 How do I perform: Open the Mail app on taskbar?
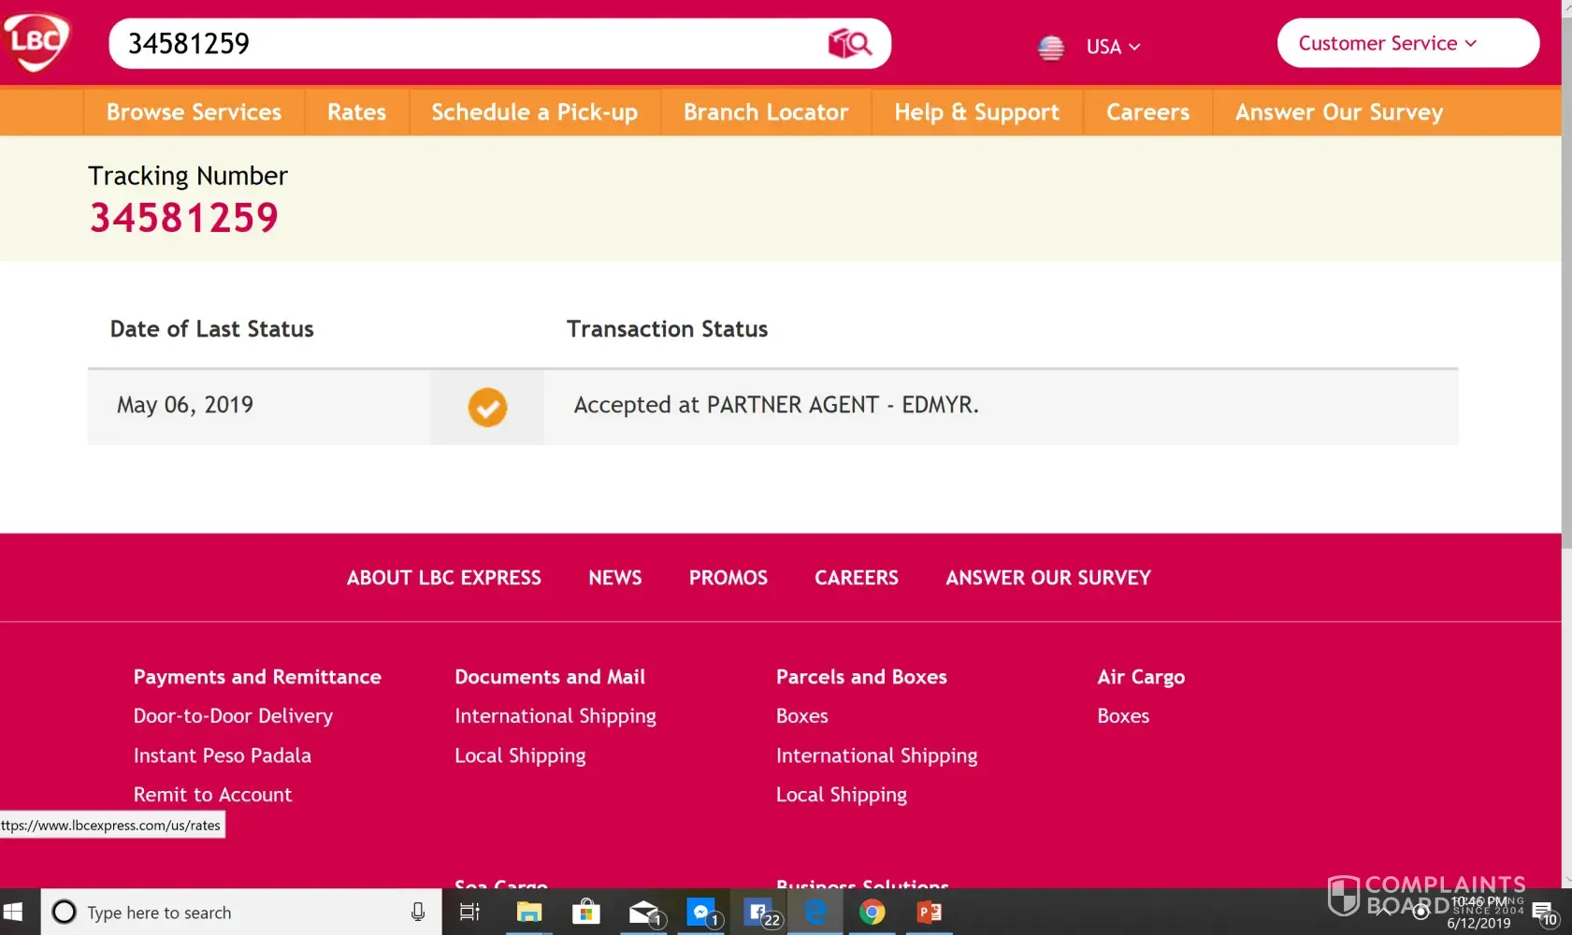(644, 913)
